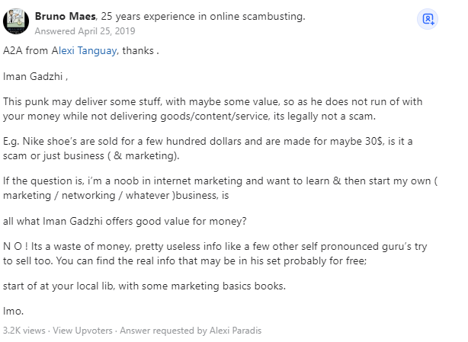Click the 'If the question is, i'm a noob' line

(x=220, y=181)
